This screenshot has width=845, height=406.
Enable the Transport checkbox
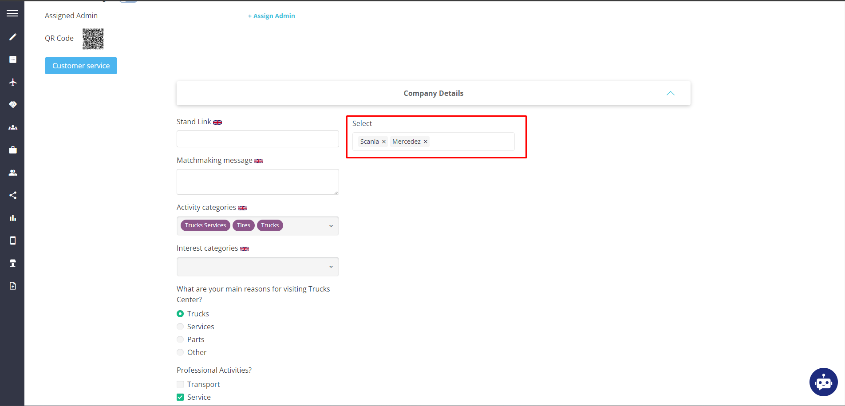point(180,384)
